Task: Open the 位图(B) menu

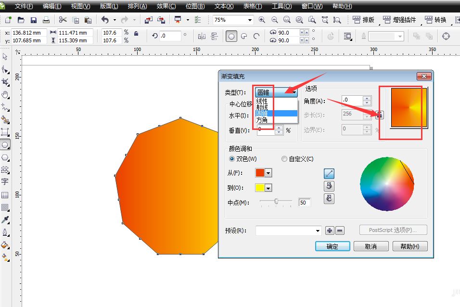Action: 195,6
